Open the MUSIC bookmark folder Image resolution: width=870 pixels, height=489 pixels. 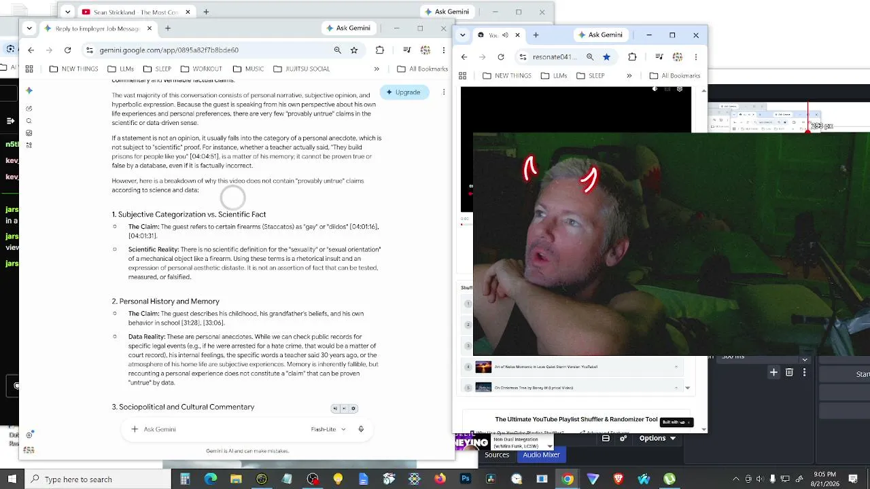[248, 69]
